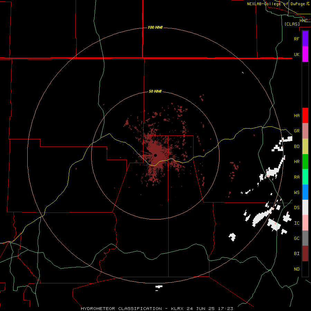311x311 pixels.
Task: Select the IC pink legend swatch
Action: tap(305, 223)
